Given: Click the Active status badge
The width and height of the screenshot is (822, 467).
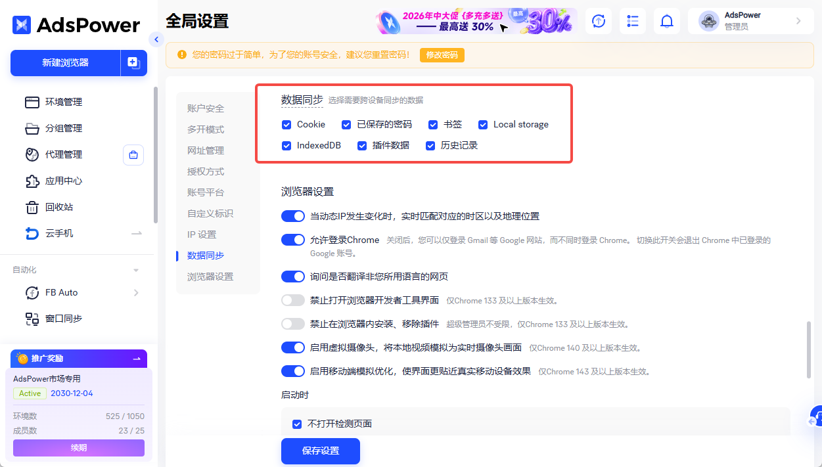Looking at the screenshot, I should [30, 393].
